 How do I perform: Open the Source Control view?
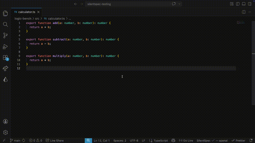coord(5,35)
